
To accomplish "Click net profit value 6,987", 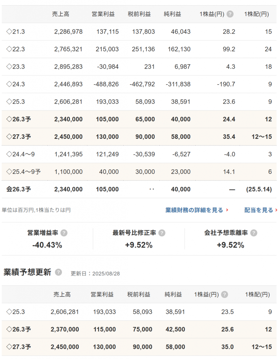I will point(182,67).
